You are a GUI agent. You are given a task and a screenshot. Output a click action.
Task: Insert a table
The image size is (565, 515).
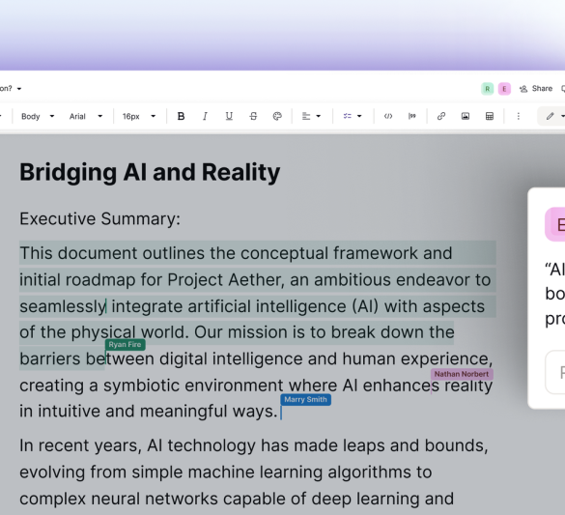490,116
